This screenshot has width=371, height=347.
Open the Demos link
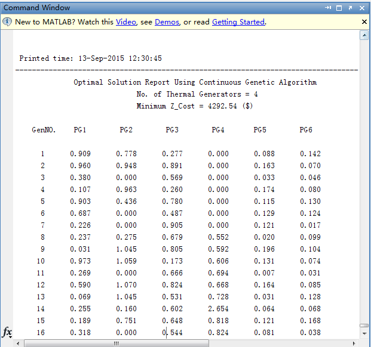pyautogui.click(x=167, y=22)
